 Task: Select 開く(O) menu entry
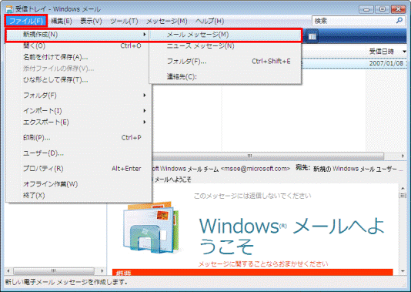coord(79,46)
